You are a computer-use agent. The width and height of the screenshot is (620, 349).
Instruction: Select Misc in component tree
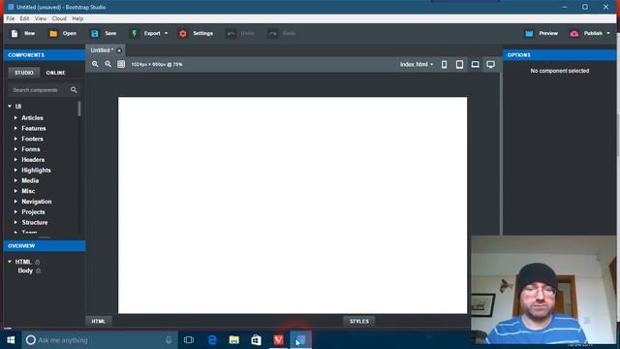(x=28, y=191)
